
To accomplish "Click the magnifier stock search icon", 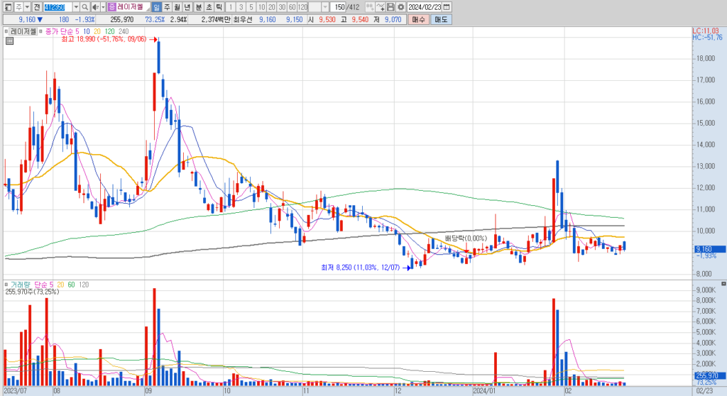I will pos(85,7).
